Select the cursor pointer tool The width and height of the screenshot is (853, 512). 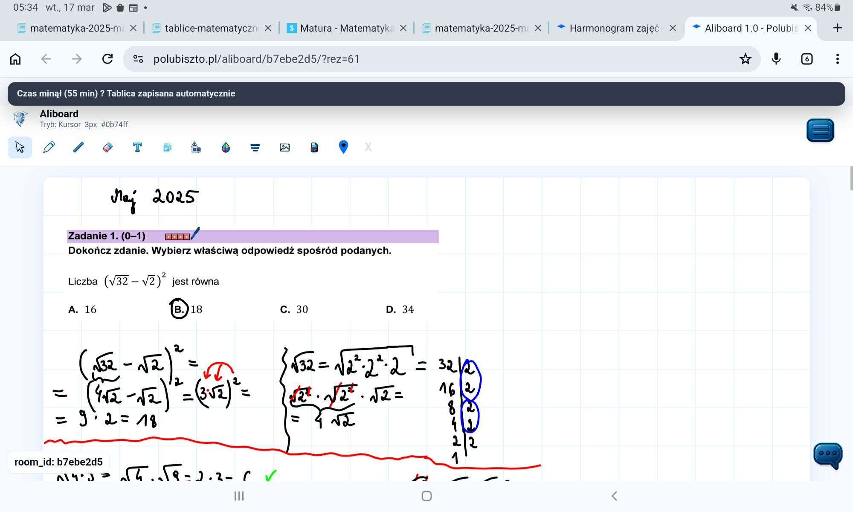click(x=20, y=147)
